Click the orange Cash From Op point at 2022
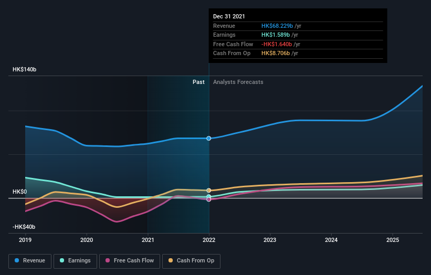The height and width of the screenshot is (275, 431). (x=209, y=191)
